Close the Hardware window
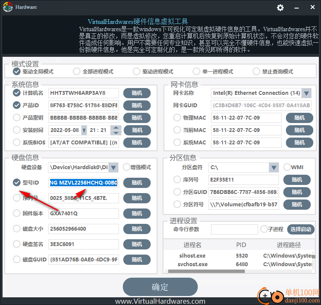This screenshot has width=321, height=305. 312,7
